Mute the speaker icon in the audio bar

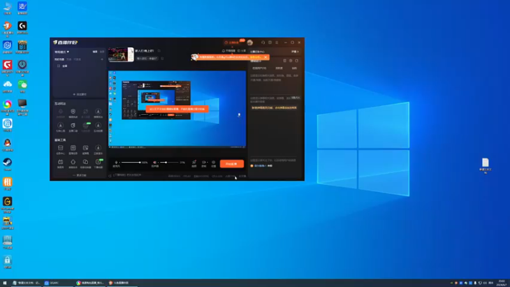(x=155, y=163)
